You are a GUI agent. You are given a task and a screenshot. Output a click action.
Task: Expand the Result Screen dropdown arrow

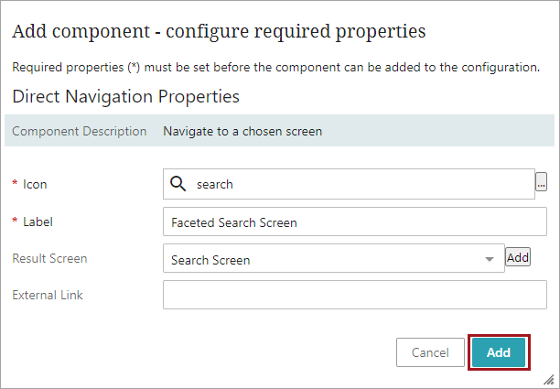click(489, 260)
